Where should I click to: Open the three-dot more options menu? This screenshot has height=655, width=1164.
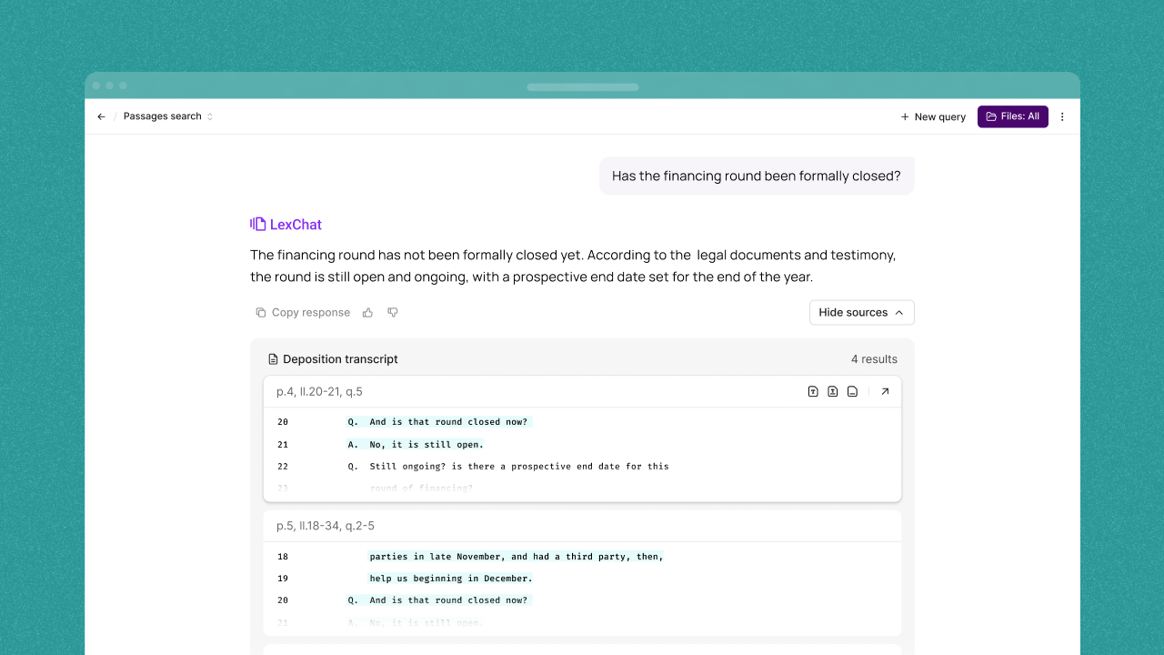(1062, 116)
